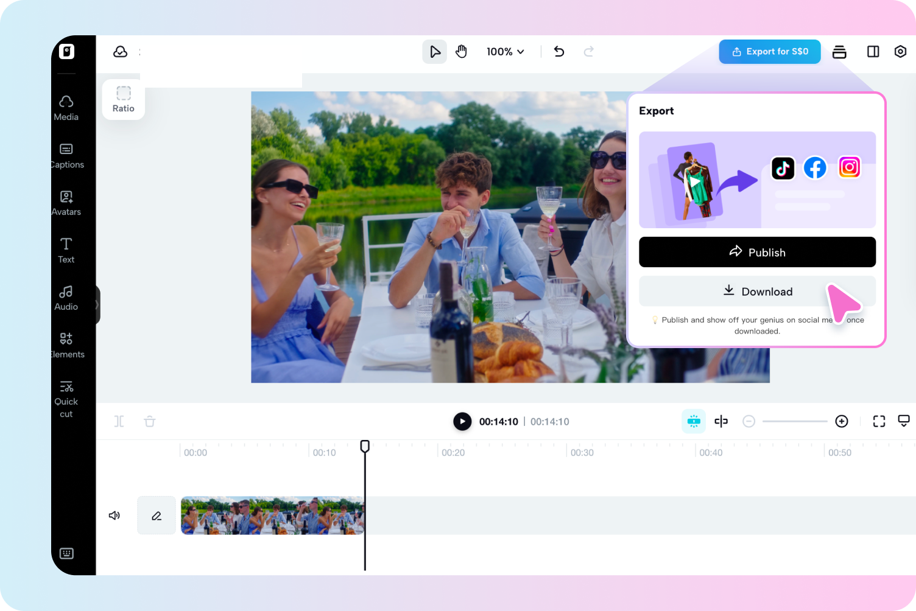Open the Audio panel
The image size is (916, 611).
point(66,297)
